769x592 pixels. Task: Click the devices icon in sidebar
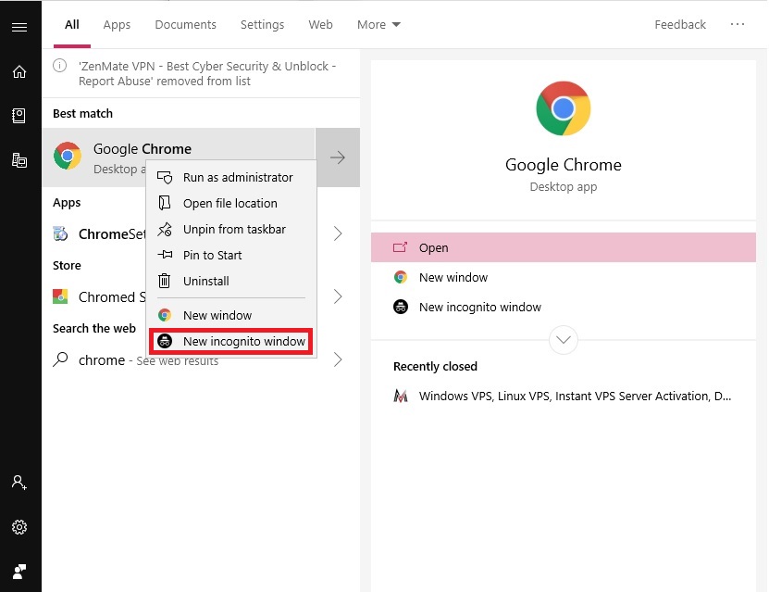[x=19, y=160]
